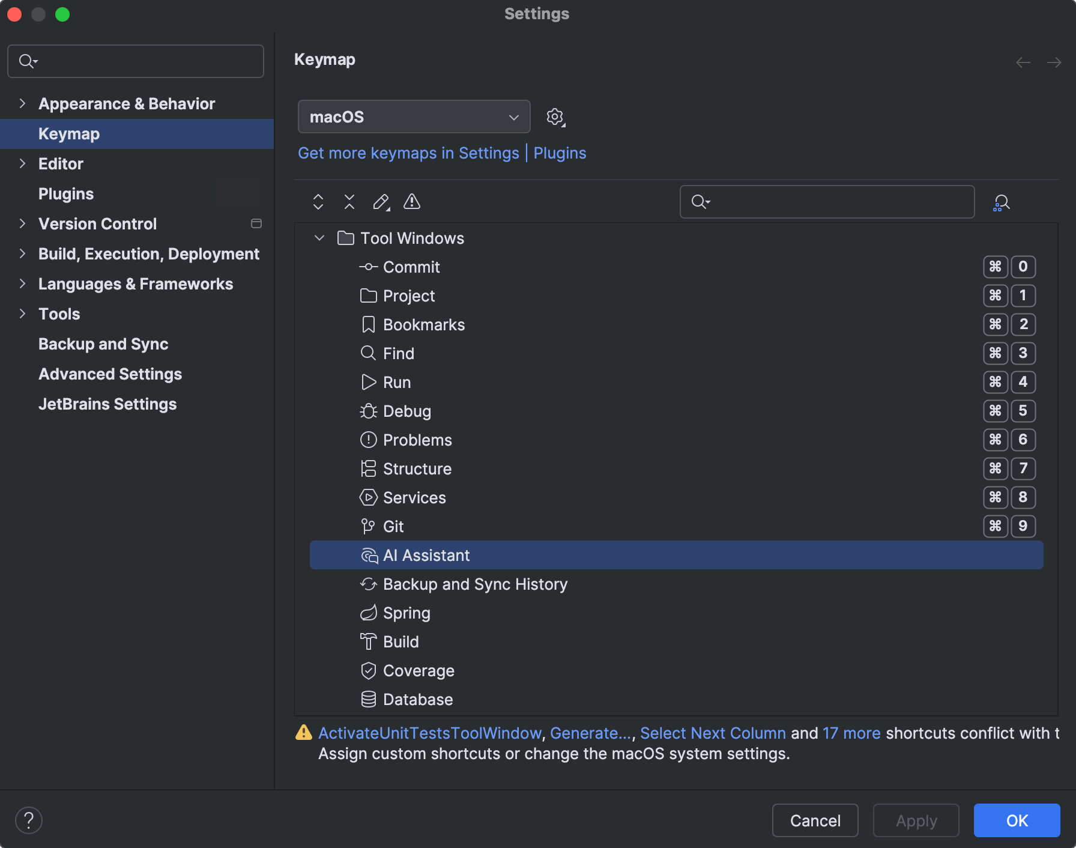The height and width of the screenshot is (848, 1076).
Task: Collapse the Tool Windows folder
Action: click(x=319, y=238)
